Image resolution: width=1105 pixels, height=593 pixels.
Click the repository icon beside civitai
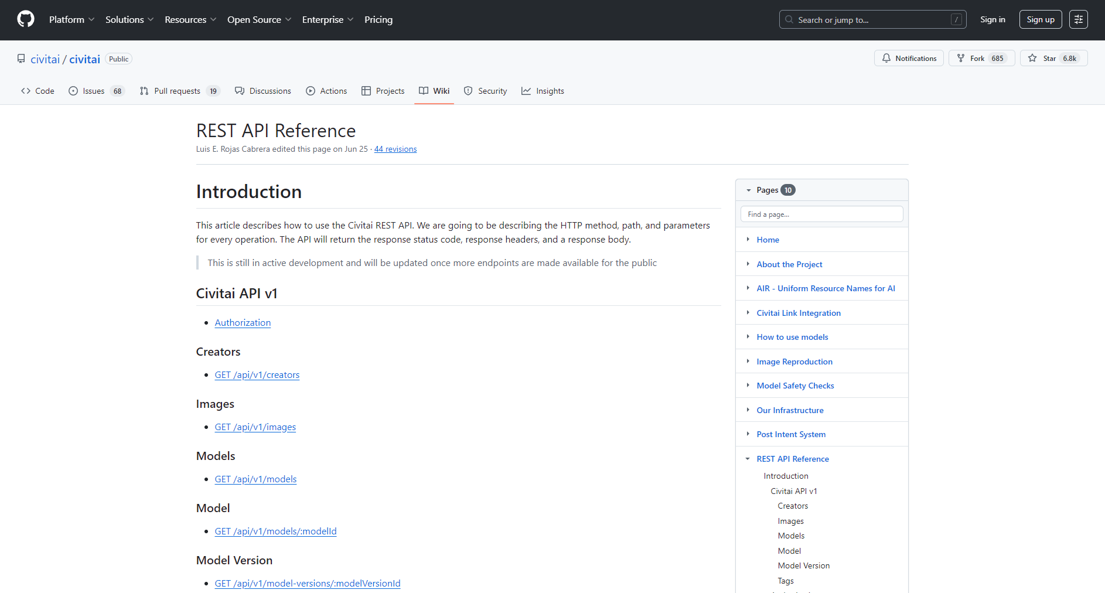coord(21,59)
